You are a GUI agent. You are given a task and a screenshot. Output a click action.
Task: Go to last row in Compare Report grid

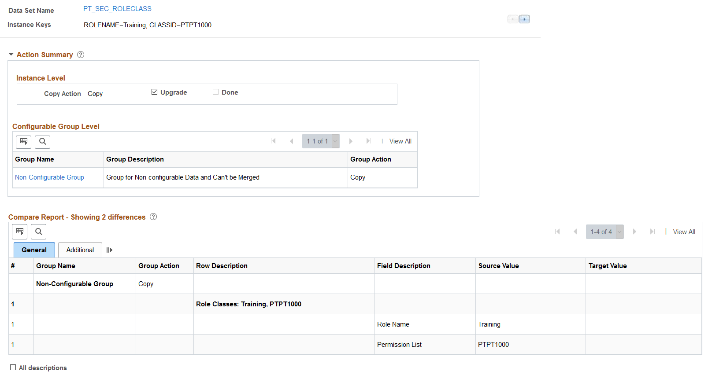click(x=652, y=232)
